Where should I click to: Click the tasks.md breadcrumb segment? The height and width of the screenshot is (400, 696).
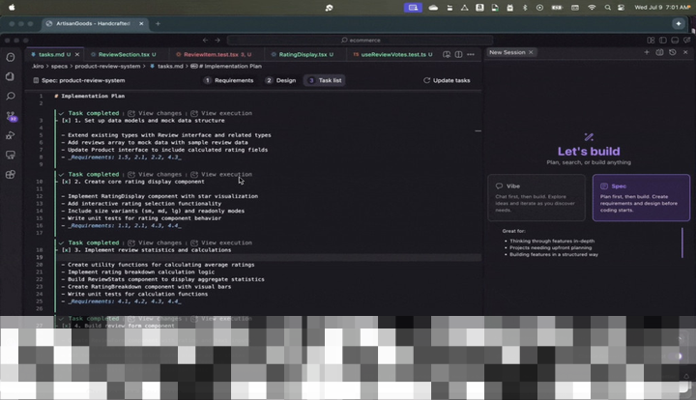pos(166,66)
